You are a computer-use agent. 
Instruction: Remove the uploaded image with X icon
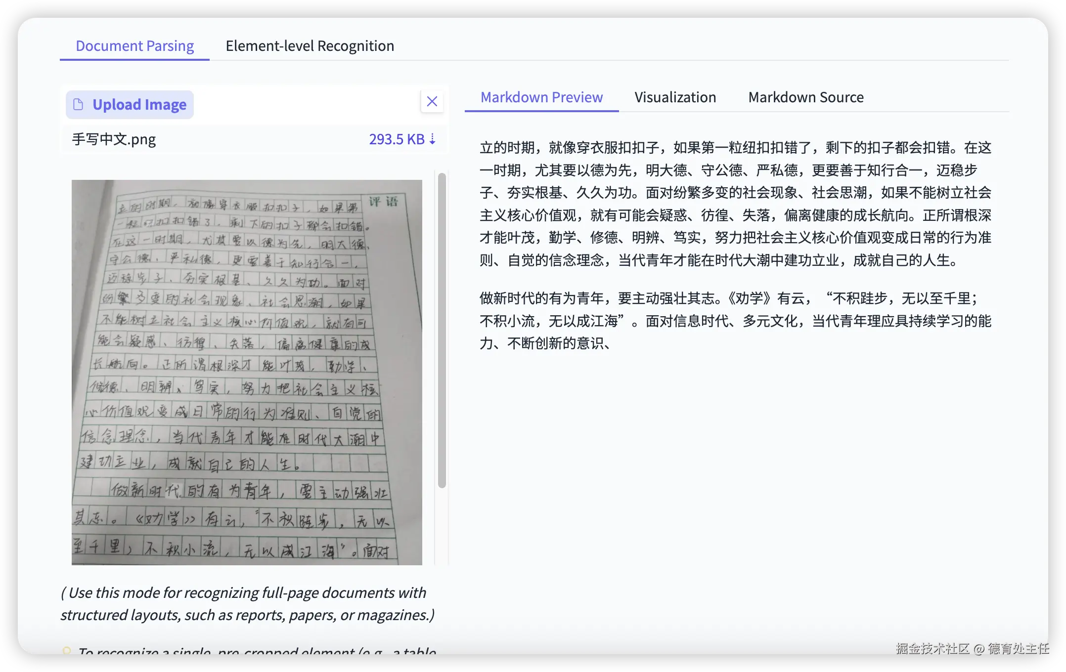tap(432, 102)
